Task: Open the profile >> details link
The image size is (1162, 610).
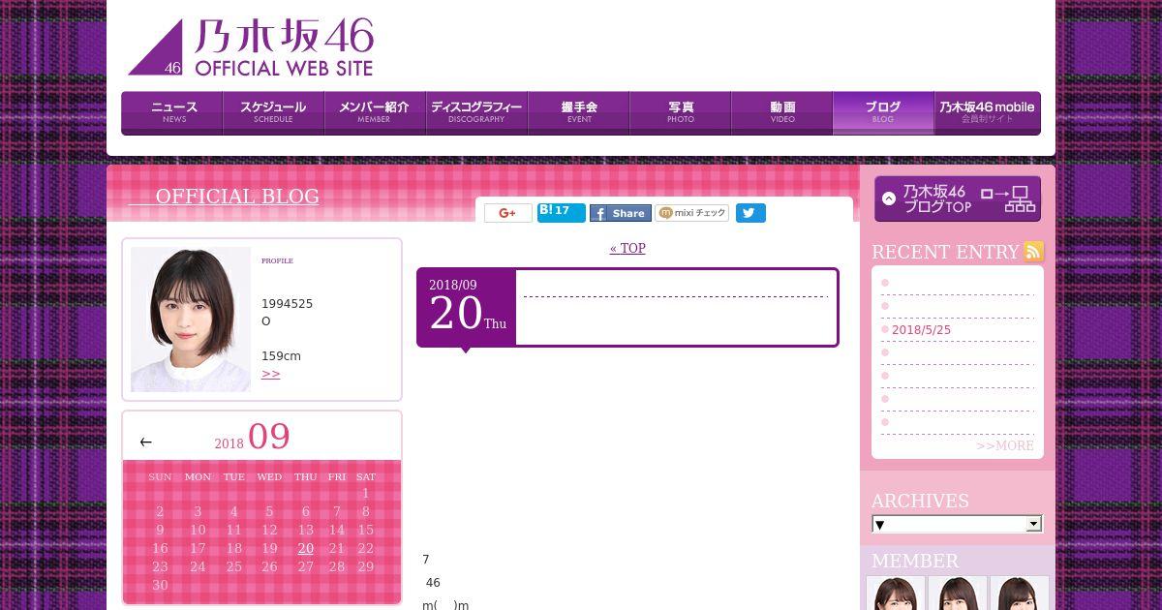Action: pos(271,374)
